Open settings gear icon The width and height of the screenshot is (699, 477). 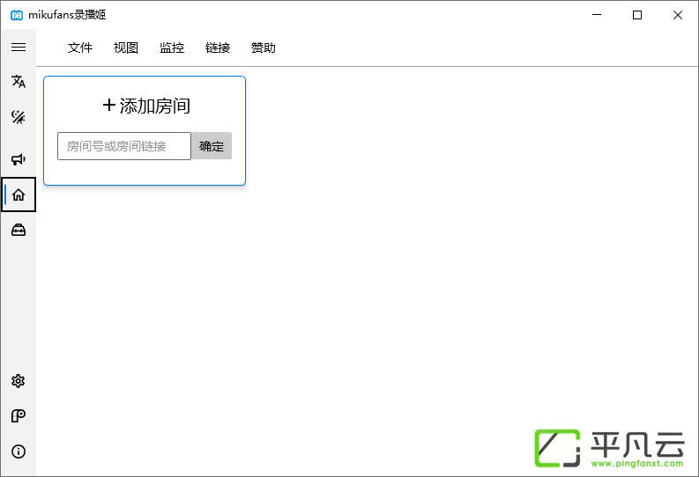click(x=19, y=381)
